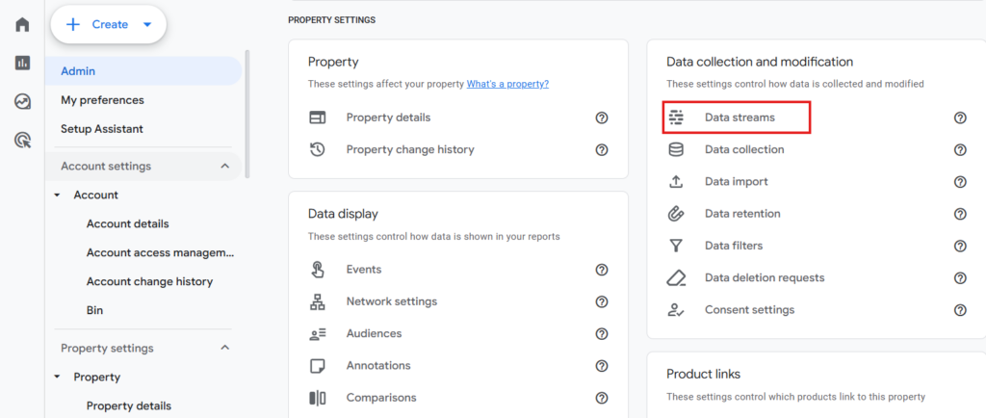Click the help icon beside Data retention
The width and height of the screenshot is (986, 418).
coord(960,214)
